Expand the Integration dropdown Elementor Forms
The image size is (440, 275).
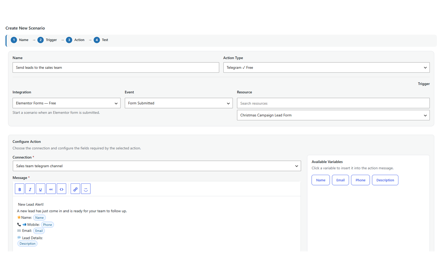[x=66, y=103]
